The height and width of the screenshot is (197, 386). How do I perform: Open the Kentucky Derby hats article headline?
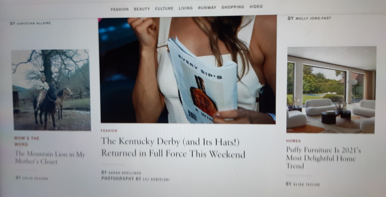[x=173, y=147]
